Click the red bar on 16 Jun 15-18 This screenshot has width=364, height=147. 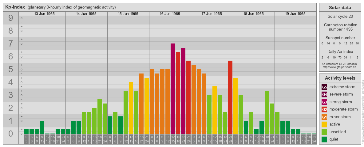(178, 93)
